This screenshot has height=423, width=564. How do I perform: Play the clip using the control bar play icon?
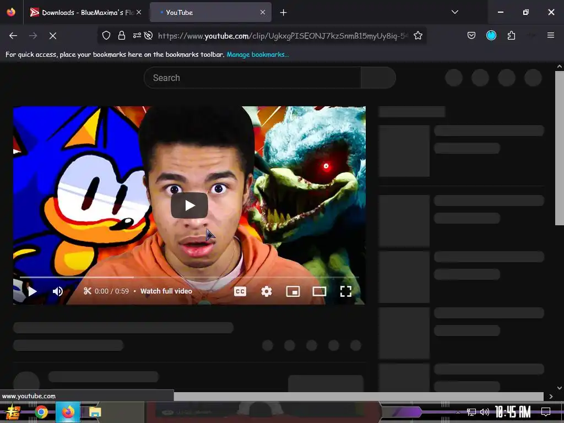pyautogui.click(x=32, y=291)
